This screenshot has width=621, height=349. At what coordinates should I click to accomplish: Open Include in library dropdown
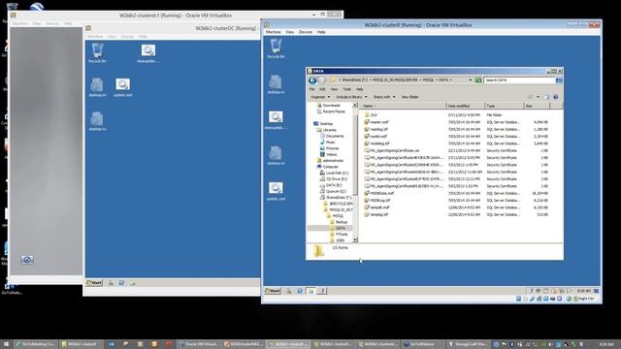351,97
